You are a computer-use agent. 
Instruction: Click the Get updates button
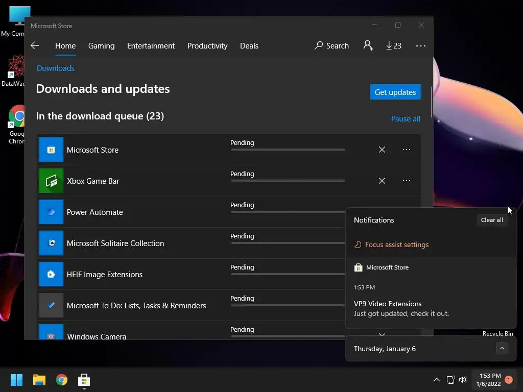click(x=395, y=92)
